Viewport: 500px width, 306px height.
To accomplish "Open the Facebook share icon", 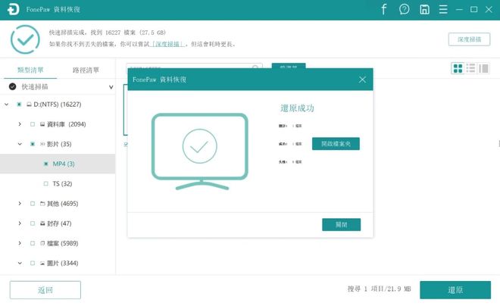I will (x=384, y=9).
